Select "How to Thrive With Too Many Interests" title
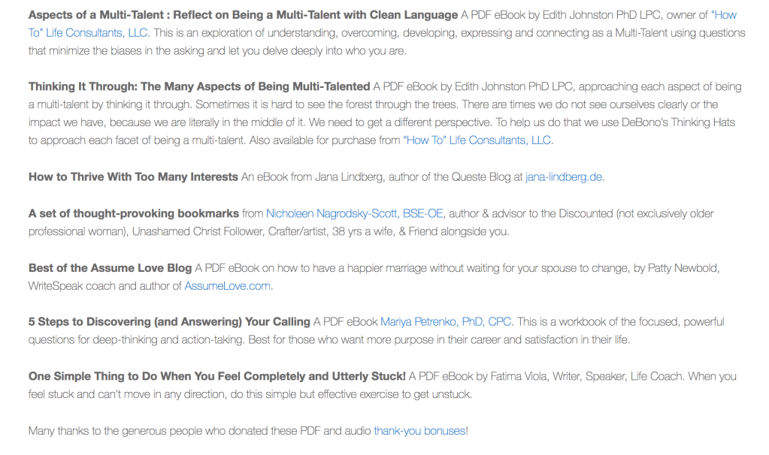The width and height of the screenshot is (769, 455). point(133,177)
